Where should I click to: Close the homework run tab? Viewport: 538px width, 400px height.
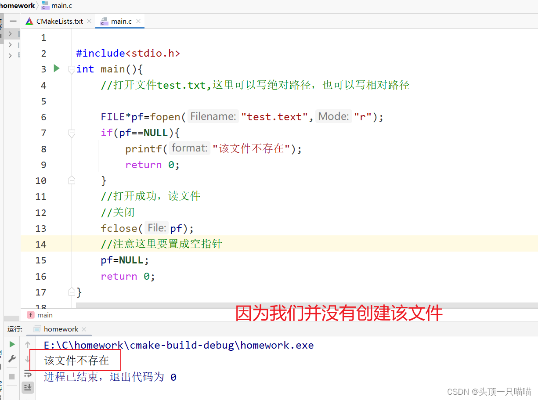pyautogui.click(x=84, y=329)
